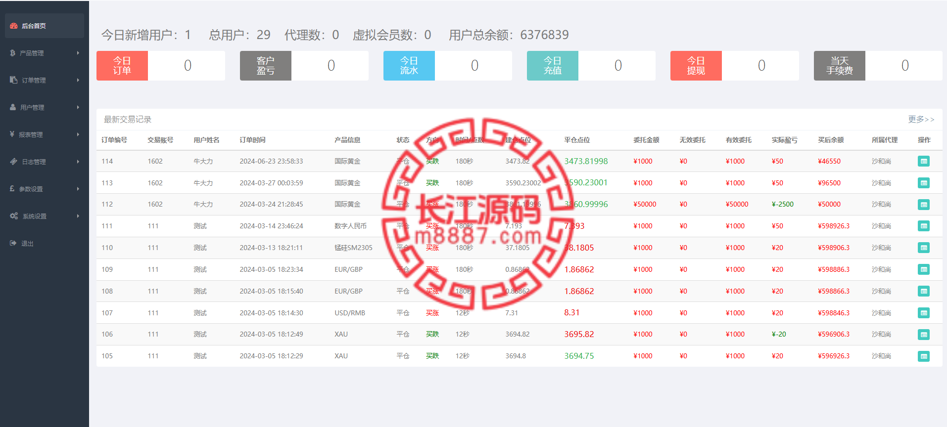
Task: Open details icon for order 109
Action: 923,269
